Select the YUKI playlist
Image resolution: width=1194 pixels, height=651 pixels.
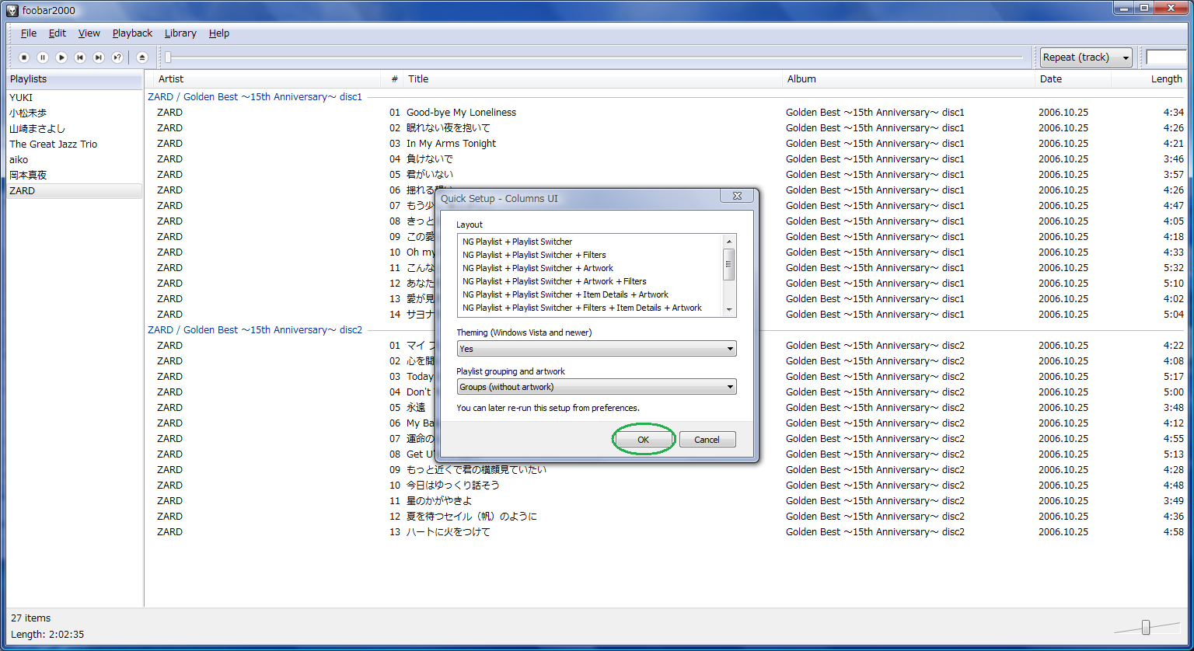click(74, 98)
